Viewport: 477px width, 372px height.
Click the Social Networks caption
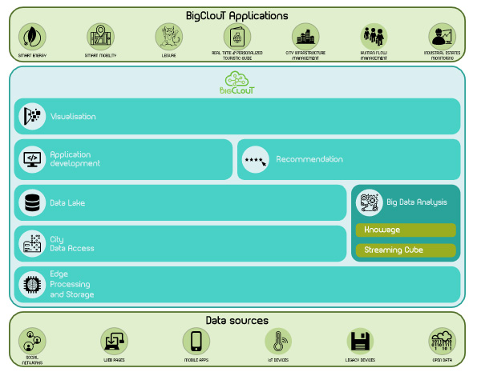(32, 360)
